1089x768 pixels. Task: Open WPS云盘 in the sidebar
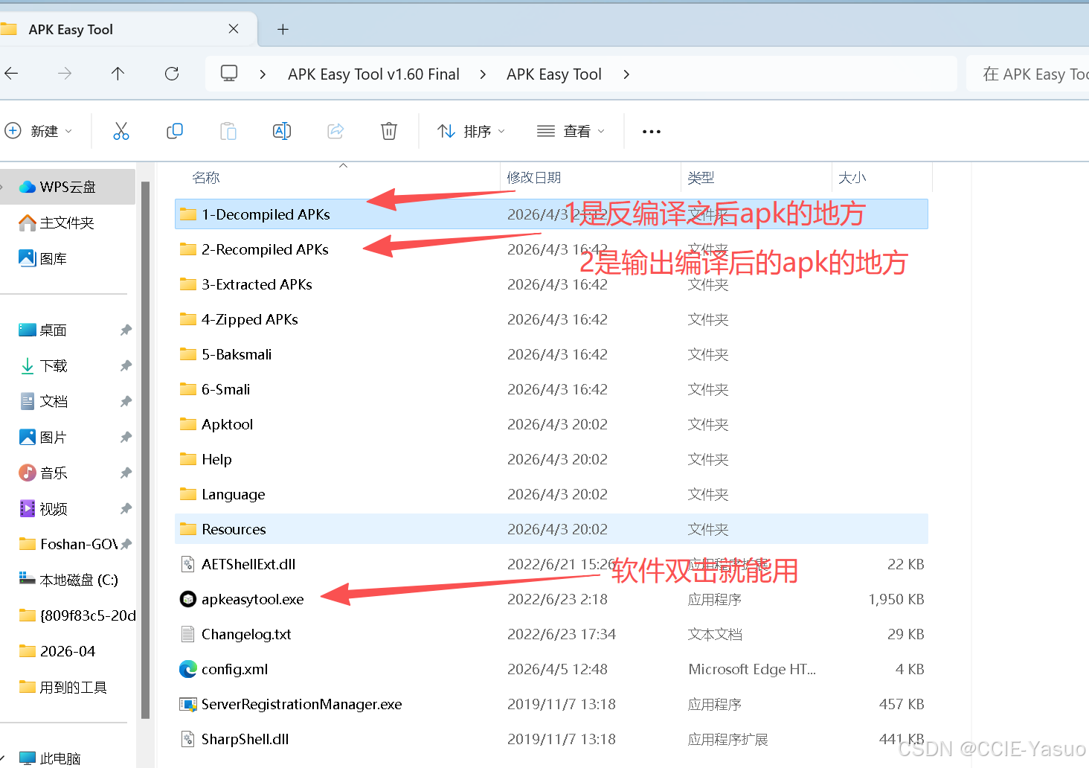(68, 187)
